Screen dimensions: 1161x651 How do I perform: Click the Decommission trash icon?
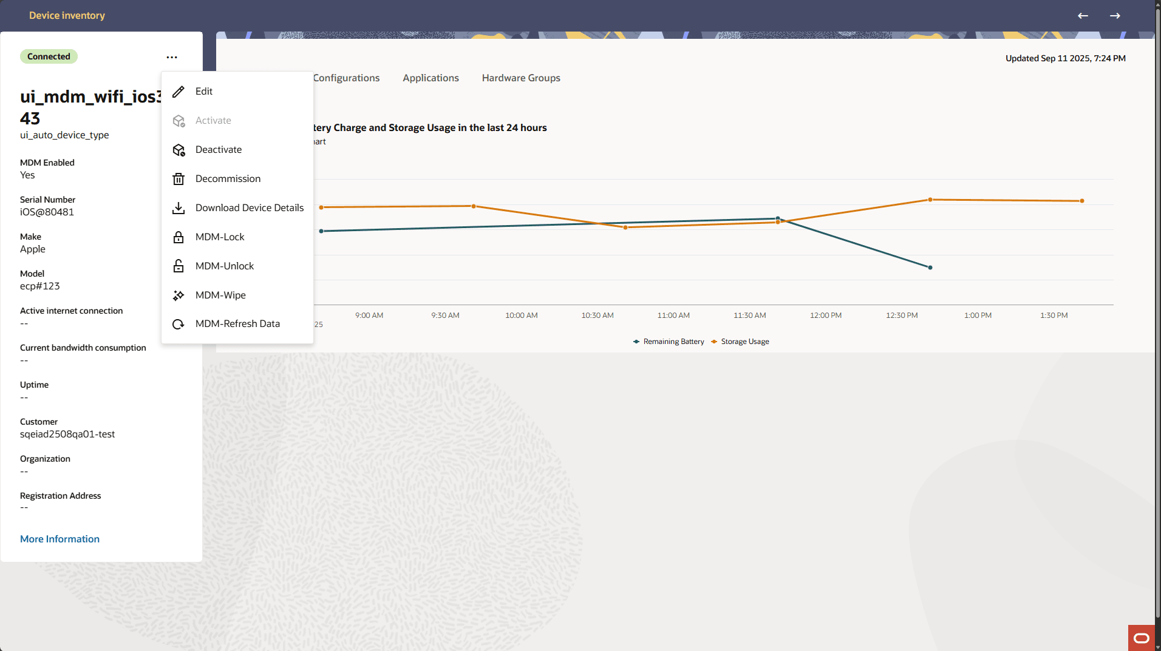[x=178, y=178]
